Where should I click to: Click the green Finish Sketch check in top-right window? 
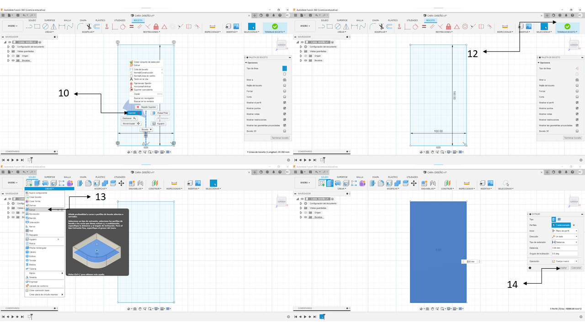567,27
